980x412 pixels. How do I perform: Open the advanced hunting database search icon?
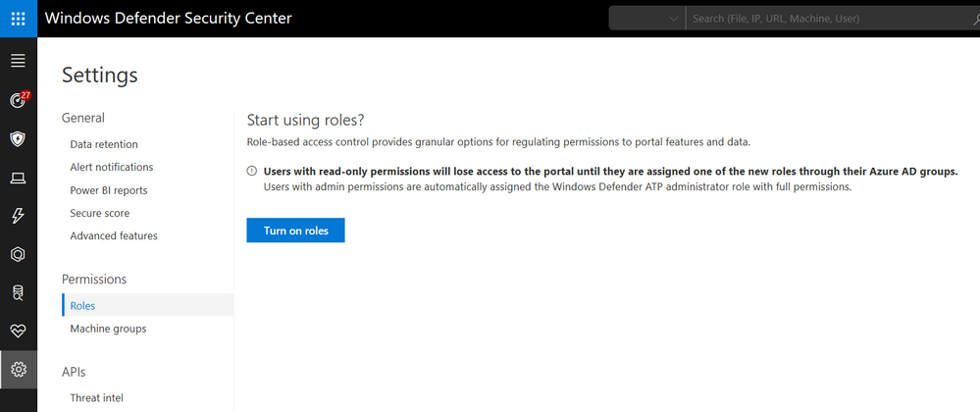pyautogui.click(x=18, y=292)
